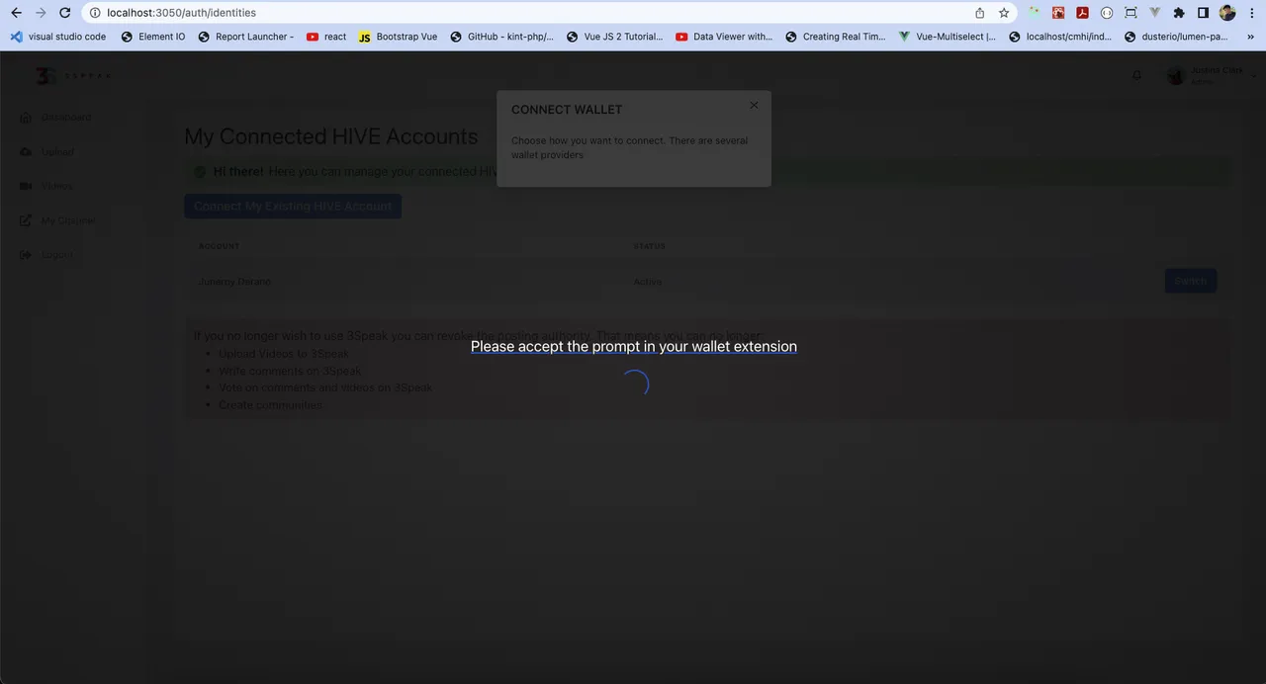Open the Report Launcher bookmark
The height and width of the screenshot is (684, 1266).
pos(246,37)
